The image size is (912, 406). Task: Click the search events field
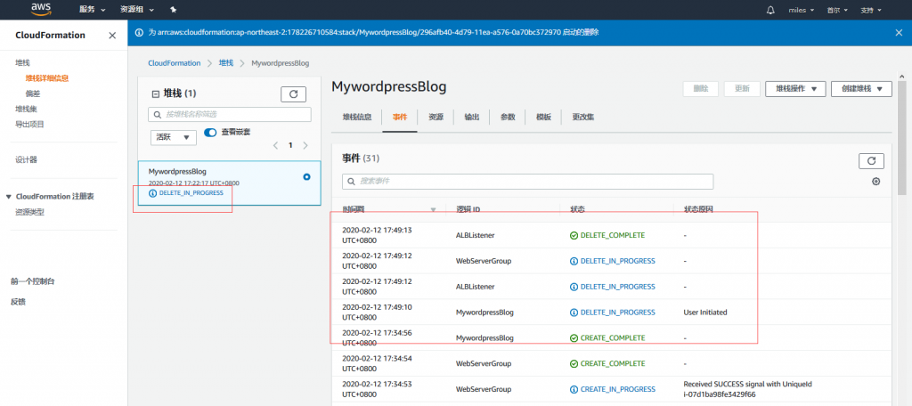point(527,182)
